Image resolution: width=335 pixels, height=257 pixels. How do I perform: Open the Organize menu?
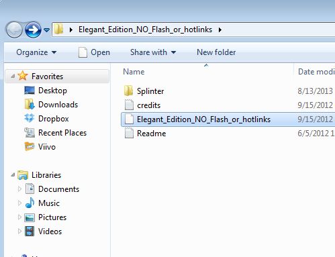(36, 52)
